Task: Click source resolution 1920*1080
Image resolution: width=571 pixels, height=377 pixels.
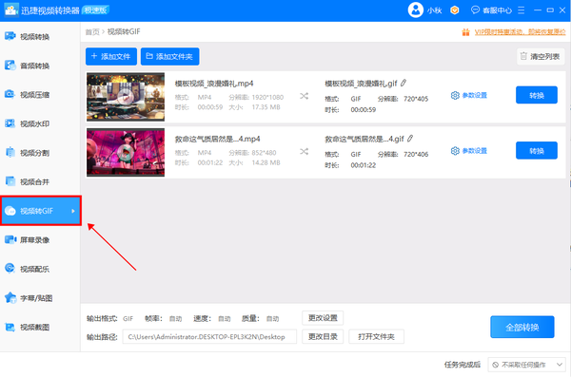Action: (267, 97)
